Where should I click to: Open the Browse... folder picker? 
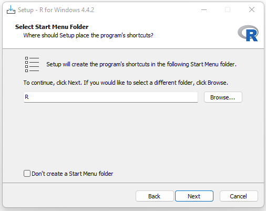coord(223,97)
